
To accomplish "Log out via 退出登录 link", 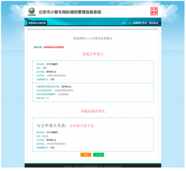I will (x=154, y=23).
